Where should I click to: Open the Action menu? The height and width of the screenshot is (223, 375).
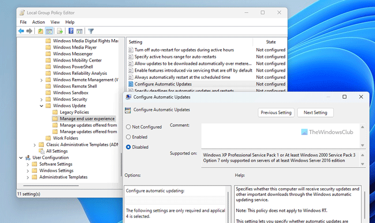(39, 22)
